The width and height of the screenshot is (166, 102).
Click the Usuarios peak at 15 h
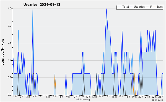point(107,9)
